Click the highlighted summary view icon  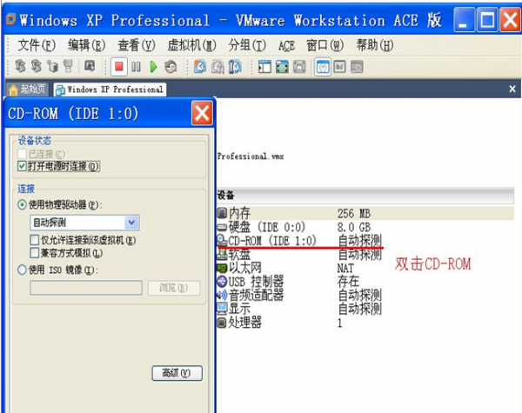coord(323,67)
